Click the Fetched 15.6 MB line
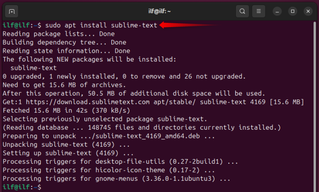Image resolution: width=319 pixels, height=192 pixels. coord(66,111)
